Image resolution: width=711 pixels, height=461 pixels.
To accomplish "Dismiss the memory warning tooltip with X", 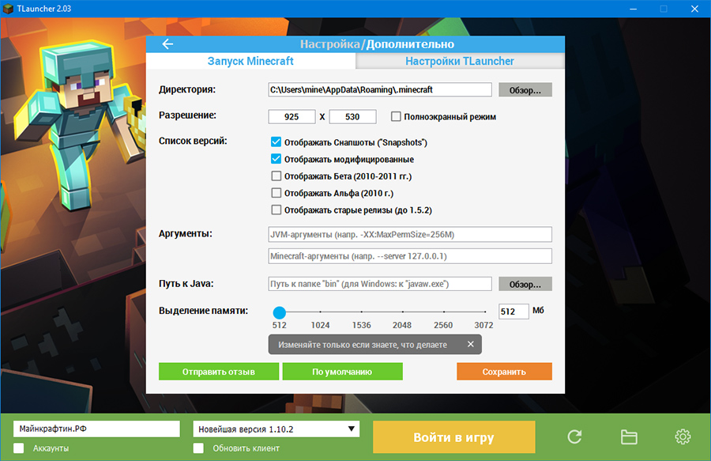I will (x=470, y=345).
